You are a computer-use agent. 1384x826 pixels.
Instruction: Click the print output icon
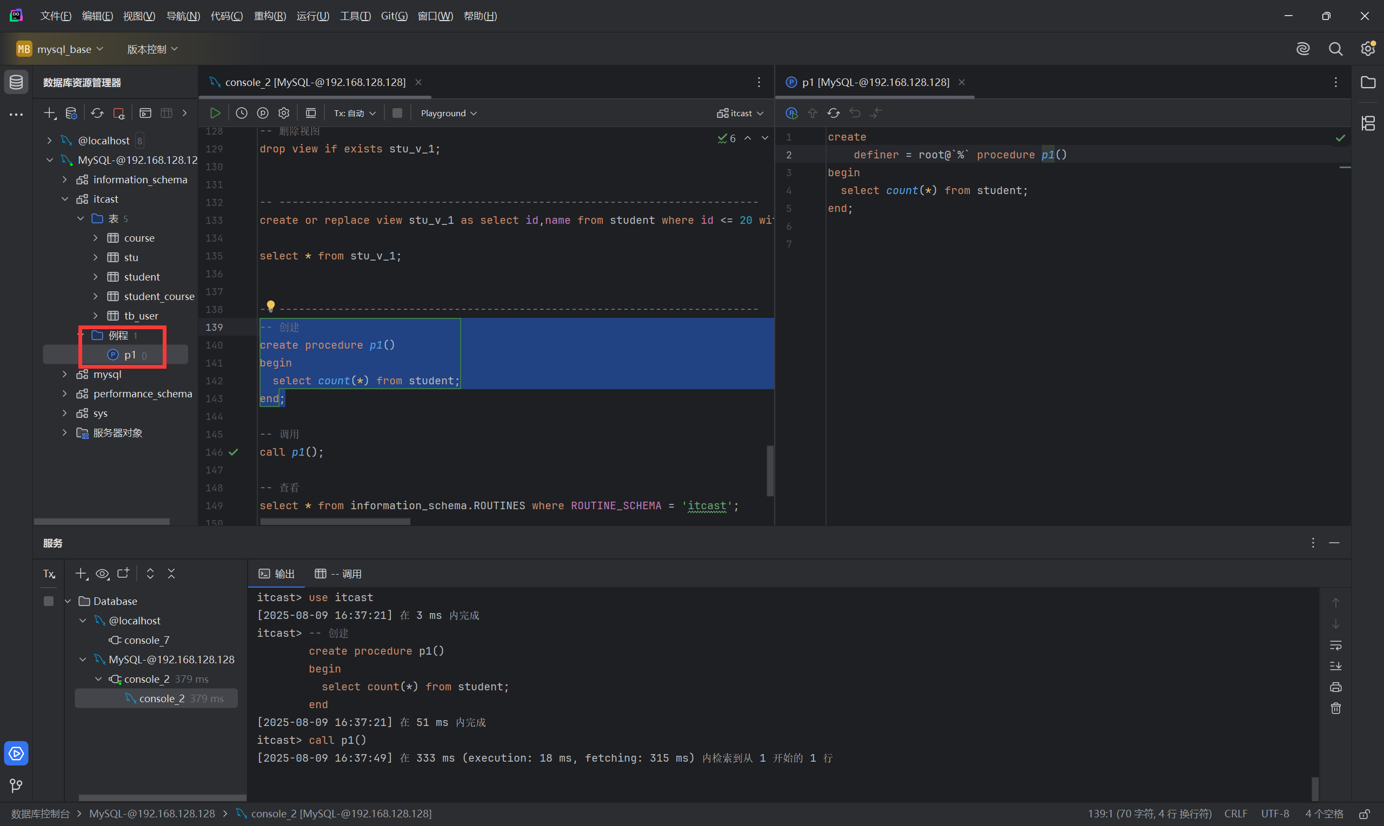pyautogui.click(x=1335, y=687)
